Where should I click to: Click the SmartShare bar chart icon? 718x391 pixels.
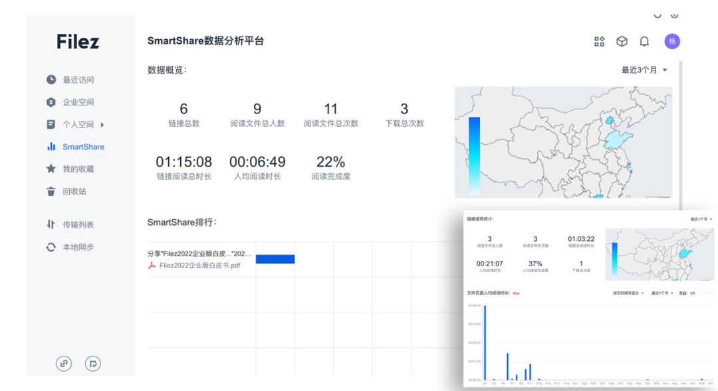click(x=51, y=146)
